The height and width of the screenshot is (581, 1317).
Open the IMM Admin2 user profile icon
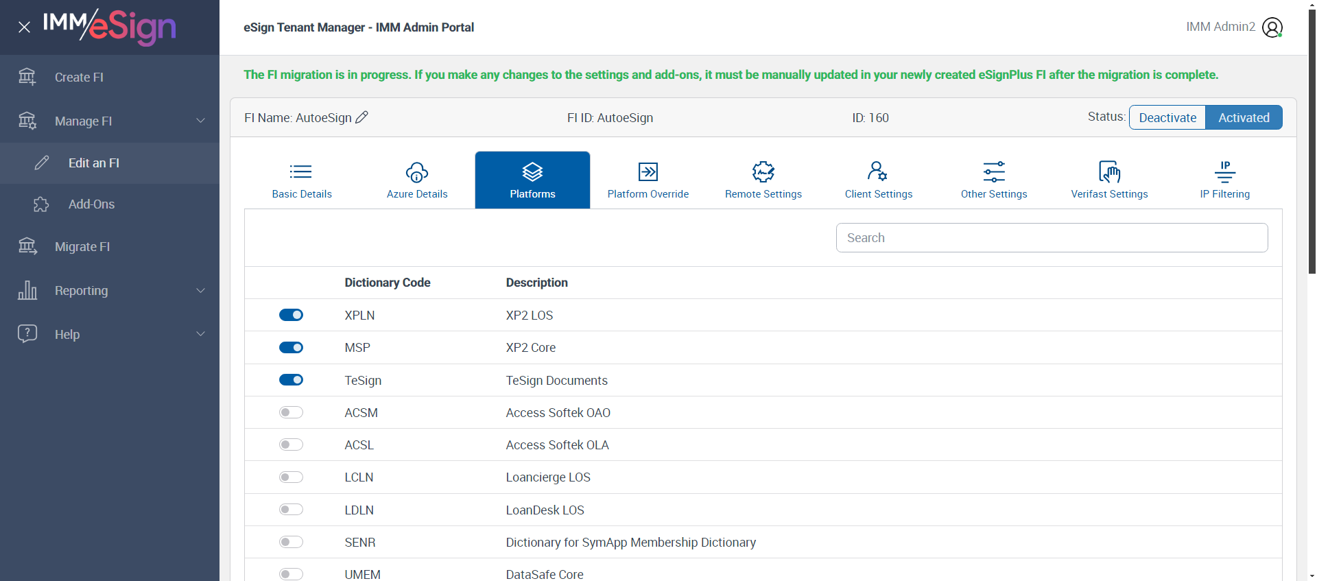click(1272, 27)
